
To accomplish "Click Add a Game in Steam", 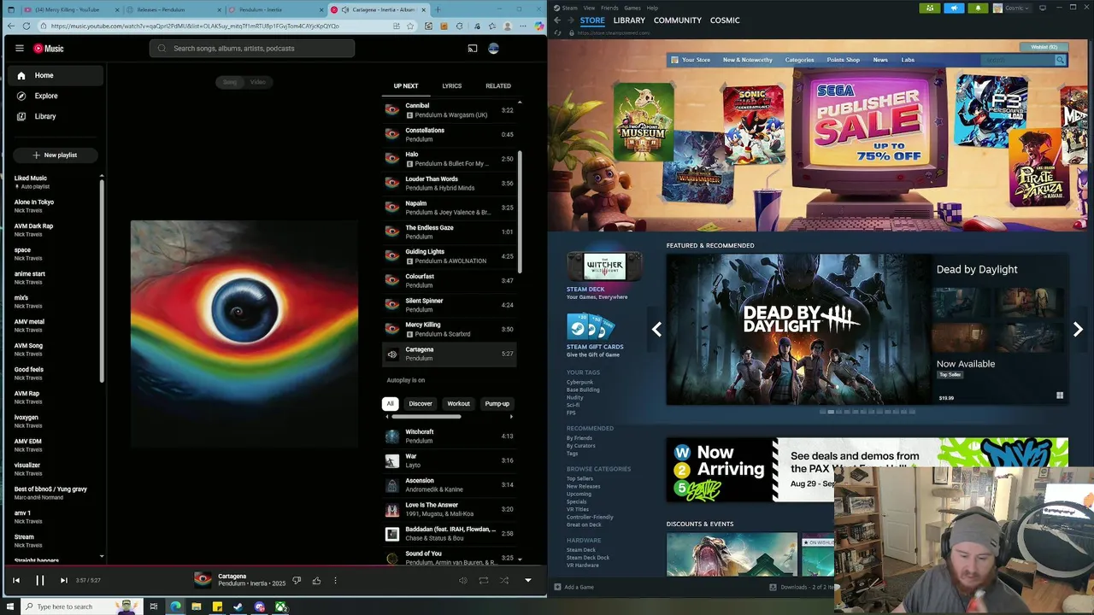I will tap(573, 587).
